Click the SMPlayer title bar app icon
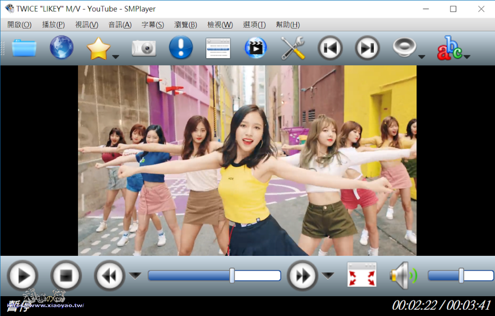Screen dimensions: 495x316 [9, 9]
